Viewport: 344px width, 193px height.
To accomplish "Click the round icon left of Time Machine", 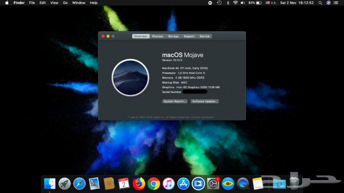I will coord(210,3).
